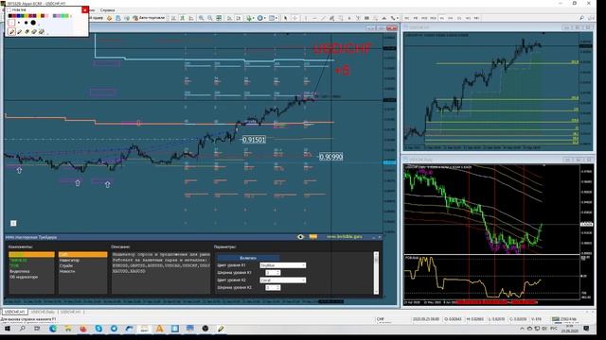Screen dimensions: 606x340
Task: Zoom in on the chart
Action: pyautogui.click(x=202, y=18)
